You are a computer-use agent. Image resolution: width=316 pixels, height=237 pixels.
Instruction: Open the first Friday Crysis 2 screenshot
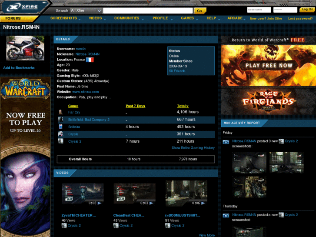(x=249, y=163)
